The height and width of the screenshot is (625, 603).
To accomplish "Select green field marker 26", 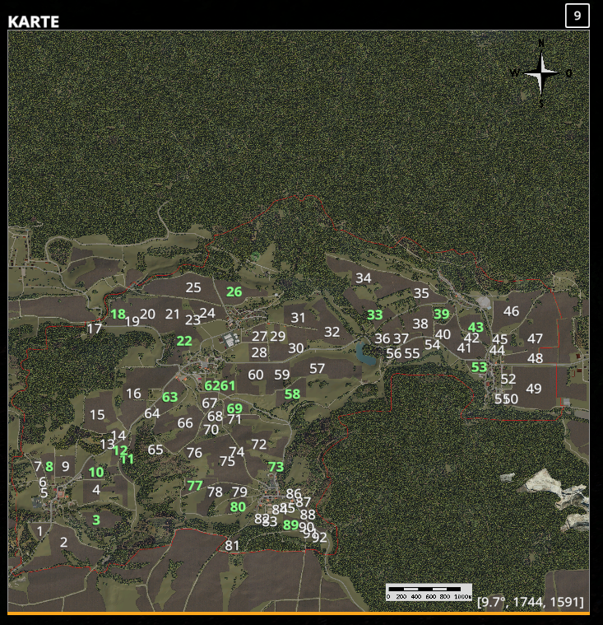I will pyautogui.click(x=234, y=292).
